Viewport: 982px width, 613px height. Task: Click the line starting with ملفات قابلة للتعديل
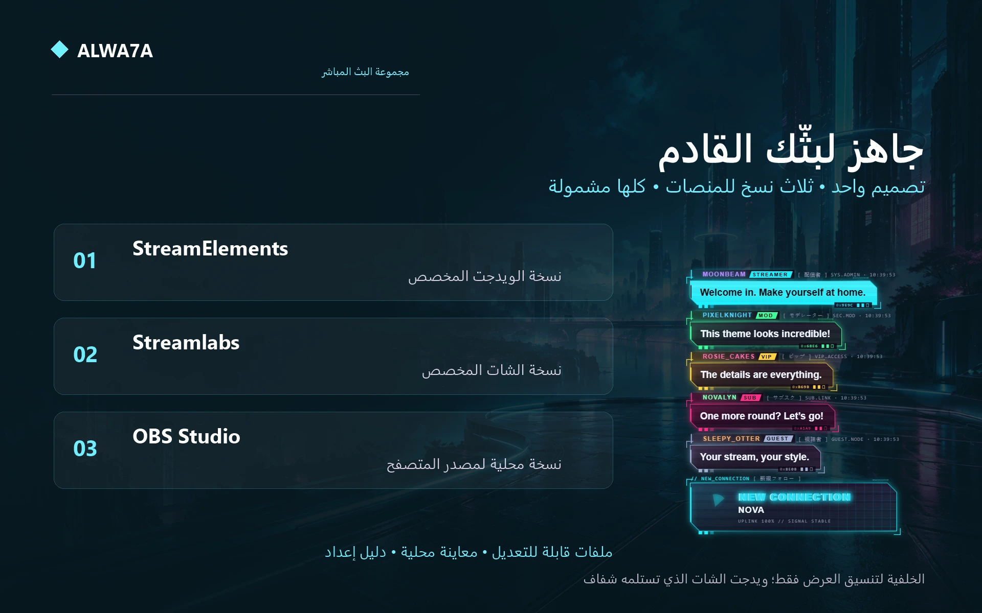pyautogui.click(x=468, y=552)
